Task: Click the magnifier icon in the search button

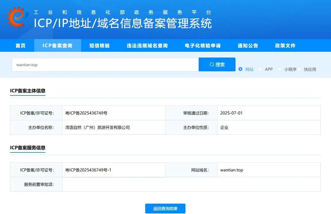Action: [x=212, y=65]
